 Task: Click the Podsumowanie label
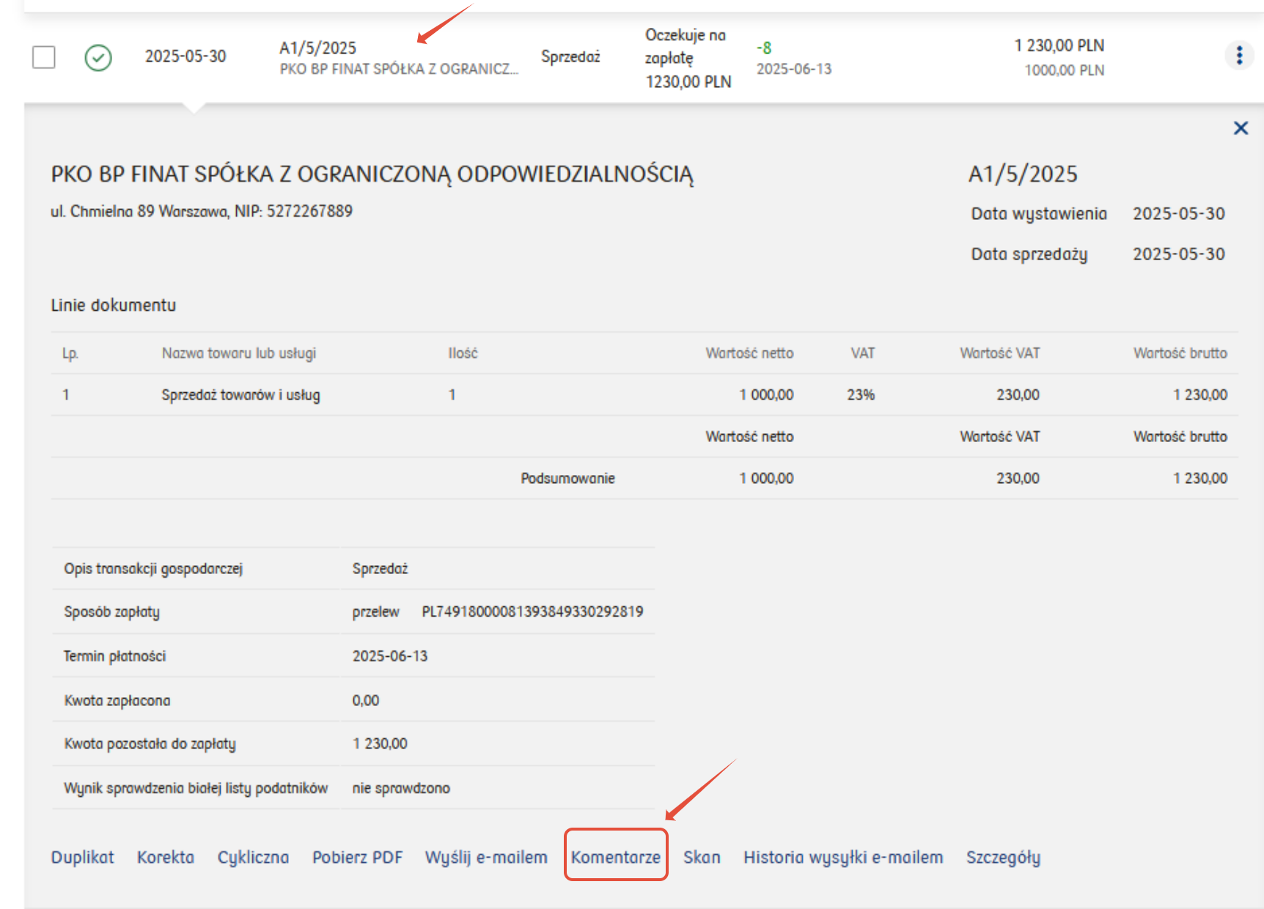[x=567, y=478]
